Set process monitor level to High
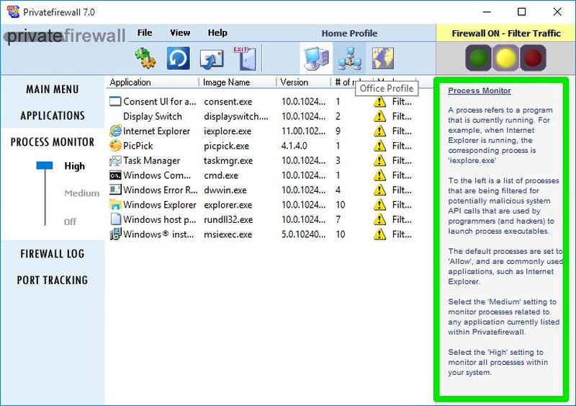 tap(75, 166)
